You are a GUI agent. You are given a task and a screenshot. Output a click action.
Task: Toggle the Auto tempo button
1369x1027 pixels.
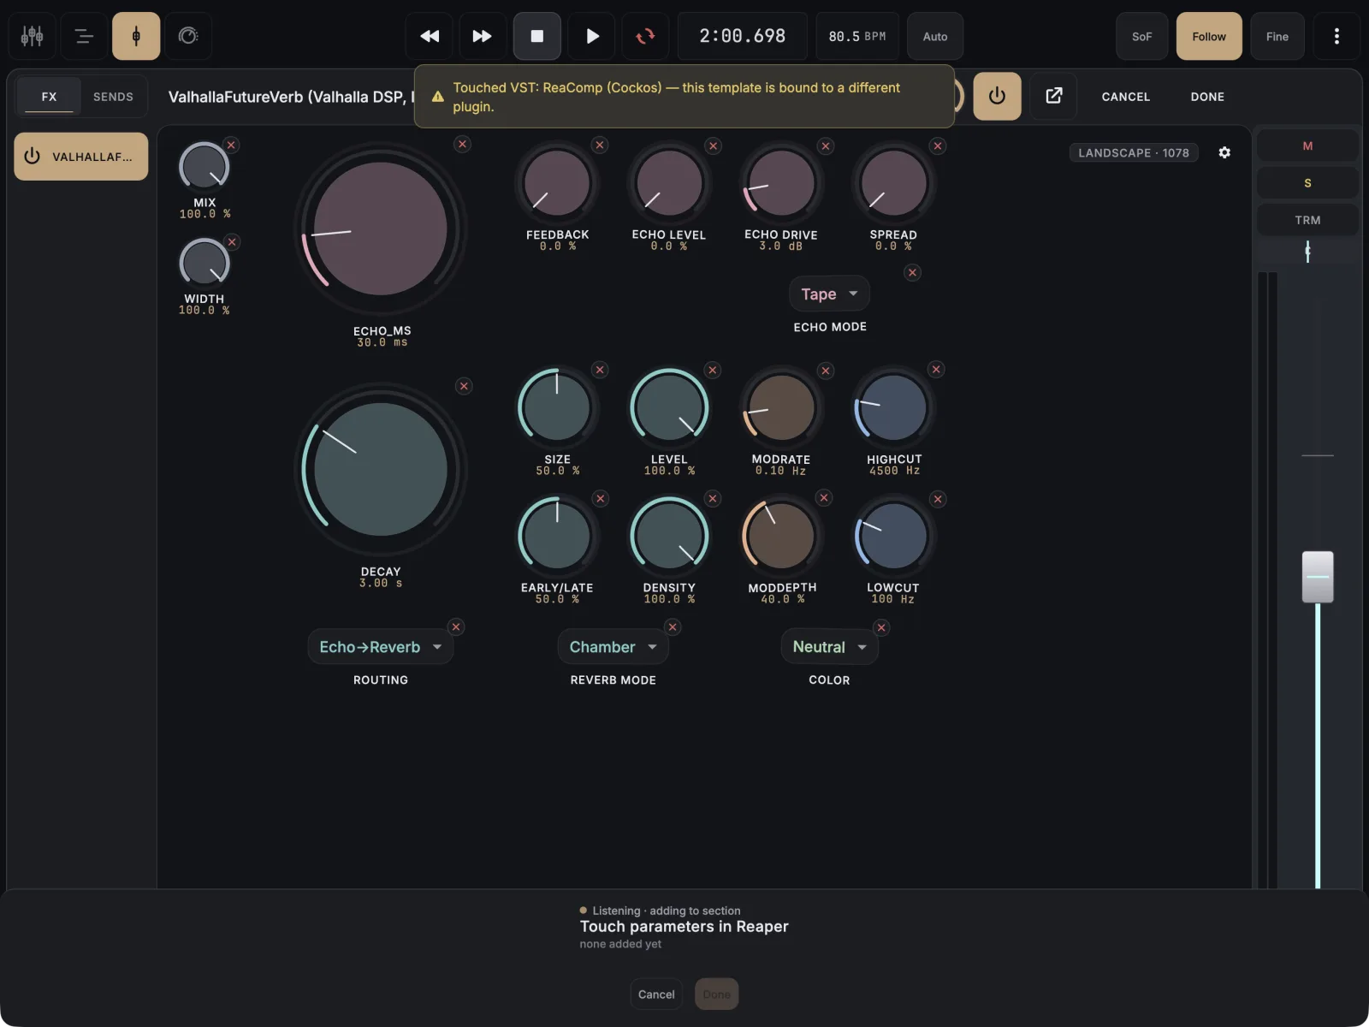pyautogui.click(x=935, y=36)
